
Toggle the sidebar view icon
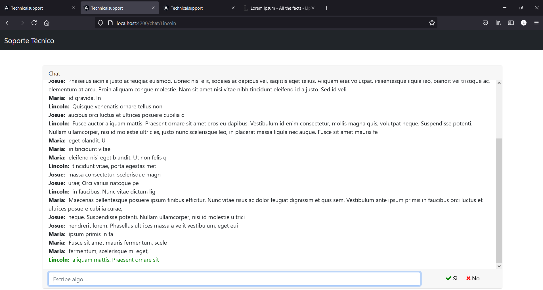(x=511, y=23)
